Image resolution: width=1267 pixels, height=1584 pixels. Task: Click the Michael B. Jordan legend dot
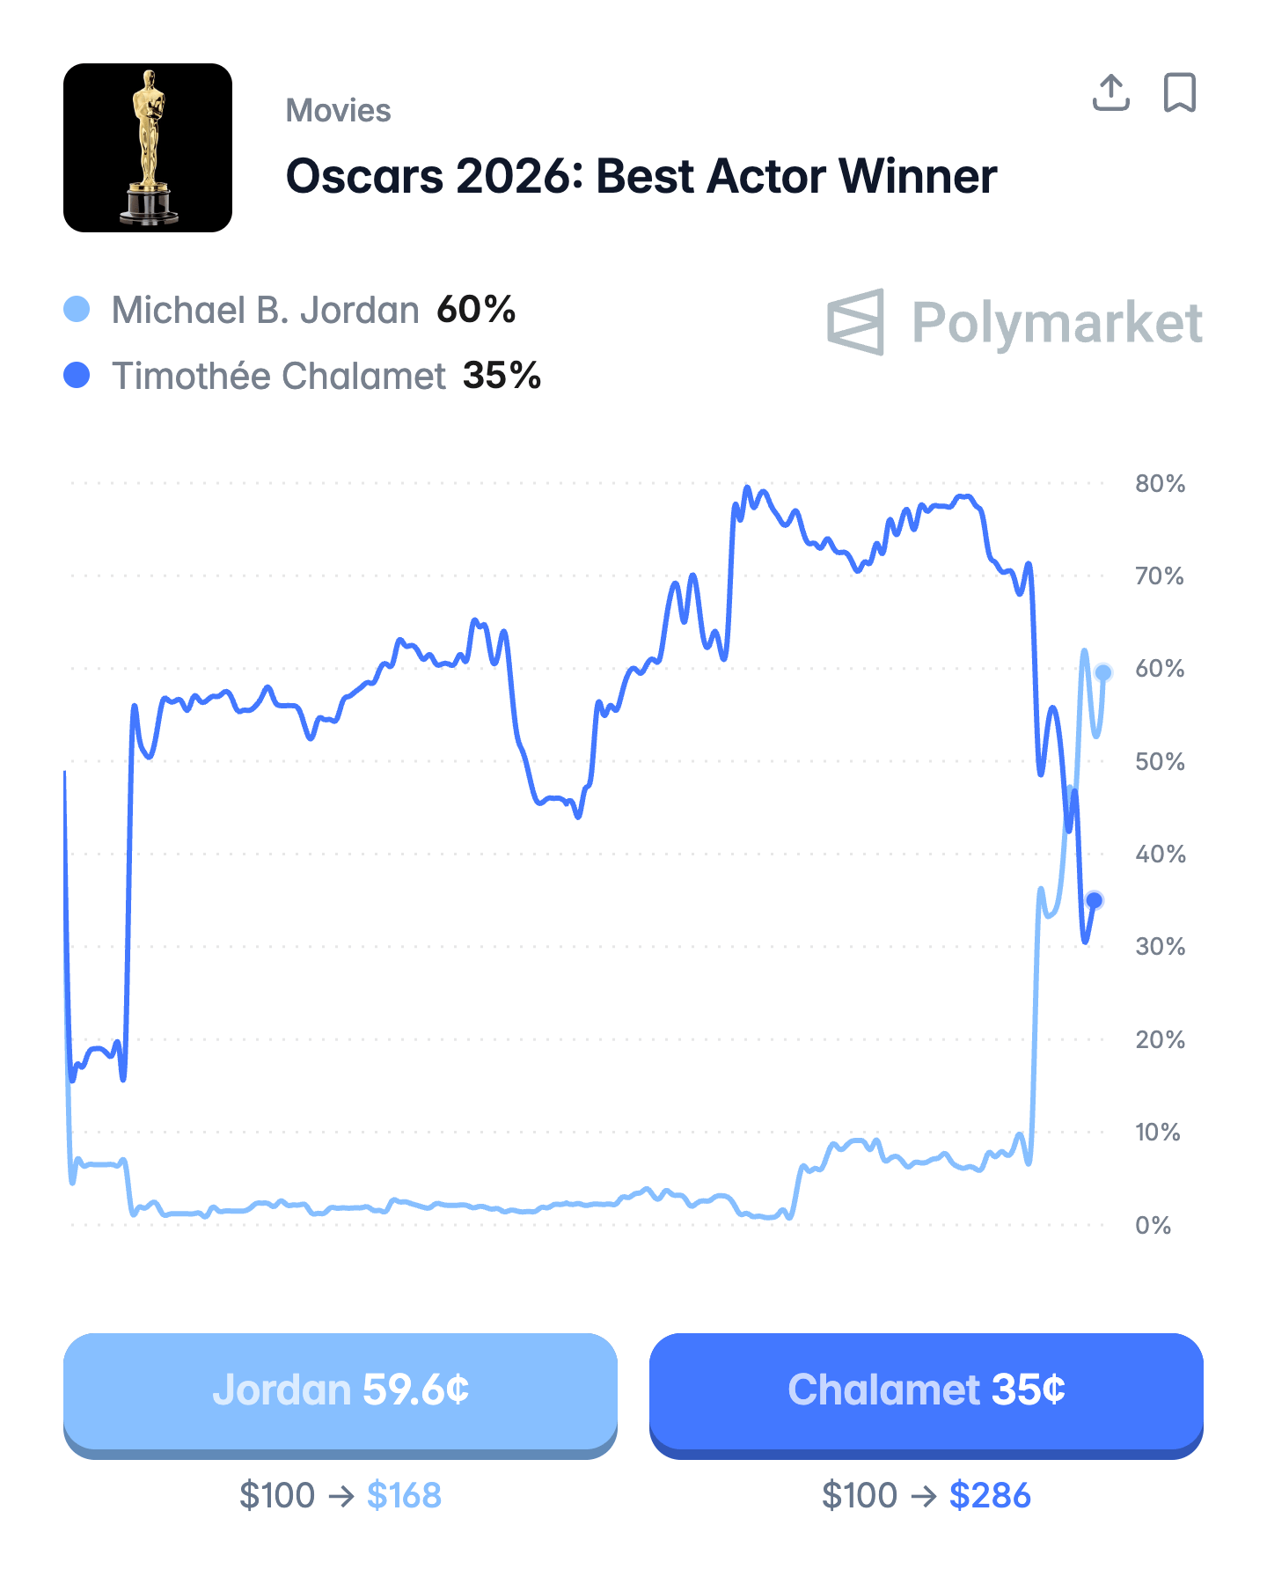click(77, 310)
